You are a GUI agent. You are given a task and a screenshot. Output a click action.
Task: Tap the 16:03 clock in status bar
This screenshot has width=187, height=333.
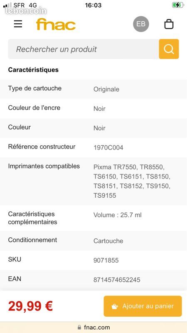tap(93, 5)
